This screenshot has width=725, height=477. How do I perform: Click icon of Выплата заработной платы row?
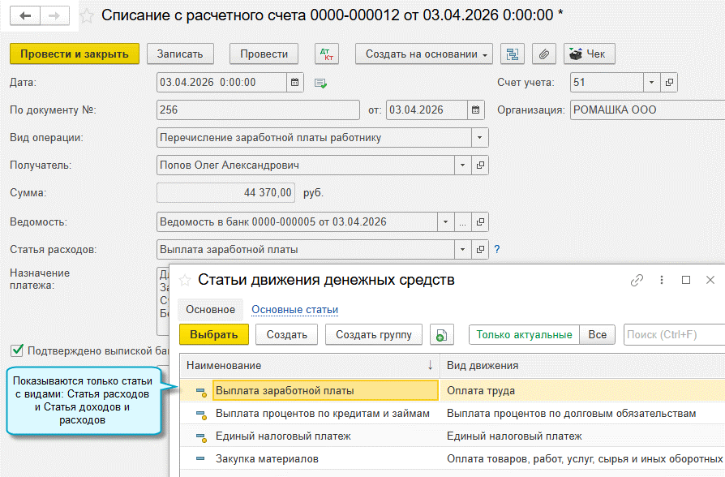[201, 391]
